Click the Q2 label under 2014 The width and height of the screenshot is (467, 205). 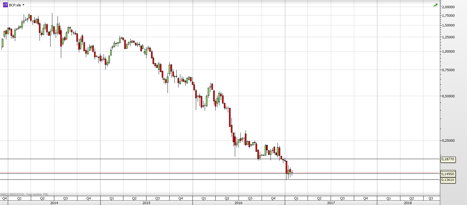(42, 198)
